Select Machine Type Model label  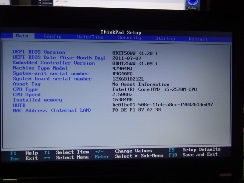click(x=40, y=68)
